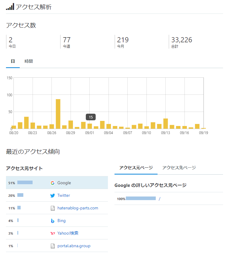Open the Twitter referrer link
The height and width of the screenshot is (255, 229).
click(x=64, y=196)
